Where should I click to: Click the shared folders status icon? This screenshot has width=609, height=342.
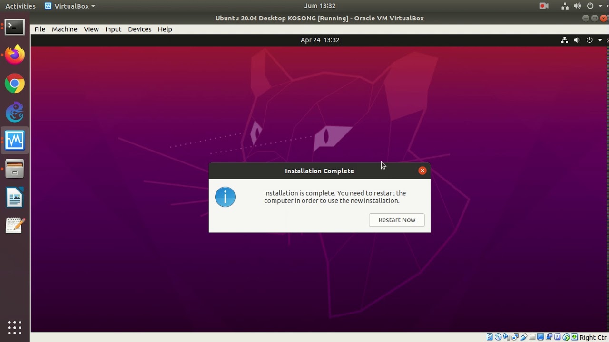[x=532, y=337]
